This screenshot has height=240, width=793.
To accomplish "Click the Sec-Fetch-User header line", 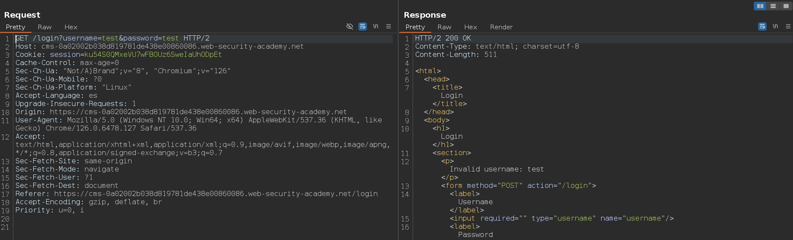I will (x=54, y=178).
